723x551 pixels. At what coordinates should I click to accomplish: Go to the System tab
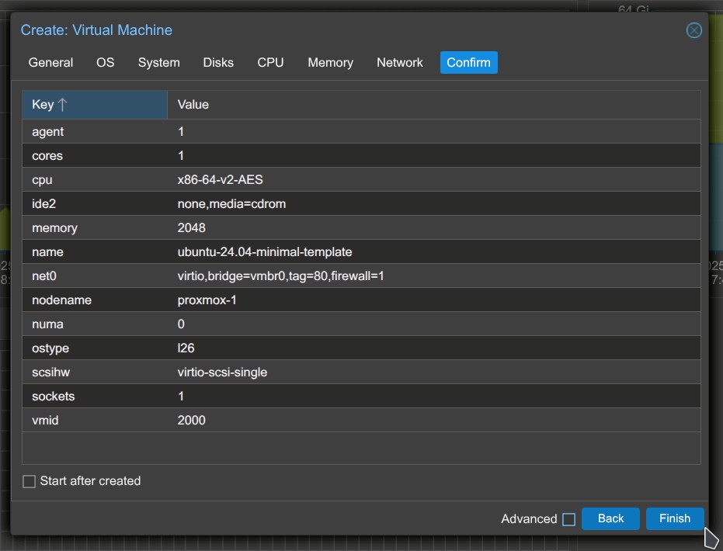(158, 63)
